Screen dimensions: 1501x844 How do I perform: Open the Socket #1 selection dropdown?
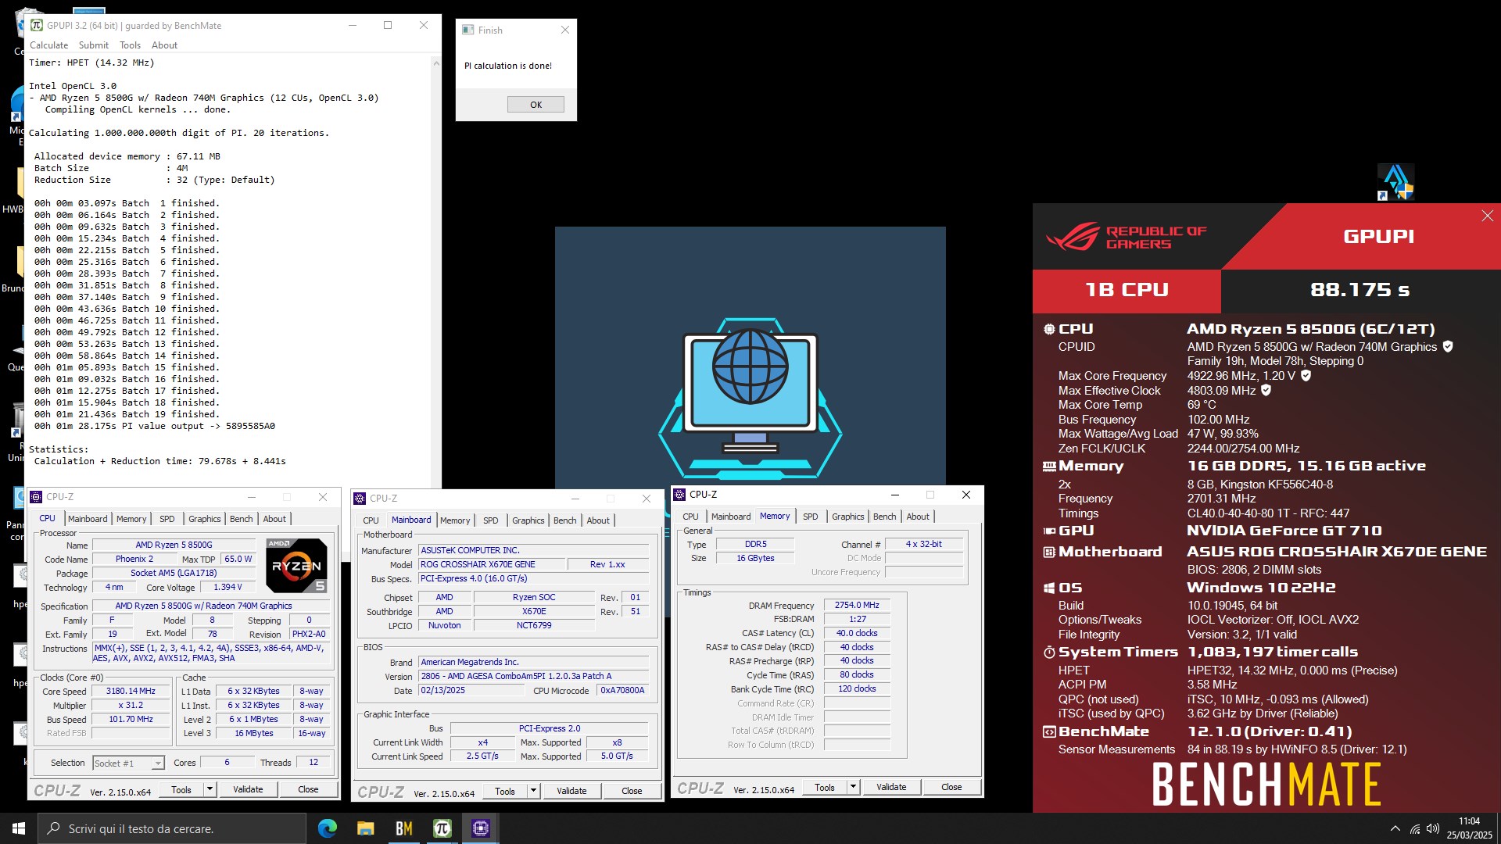(128, 764)
